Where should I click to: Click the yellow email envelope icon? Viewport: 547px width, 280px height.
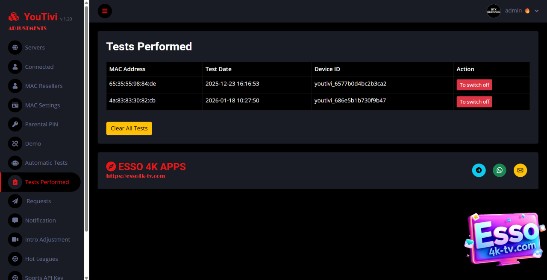[x=520, y=170]
